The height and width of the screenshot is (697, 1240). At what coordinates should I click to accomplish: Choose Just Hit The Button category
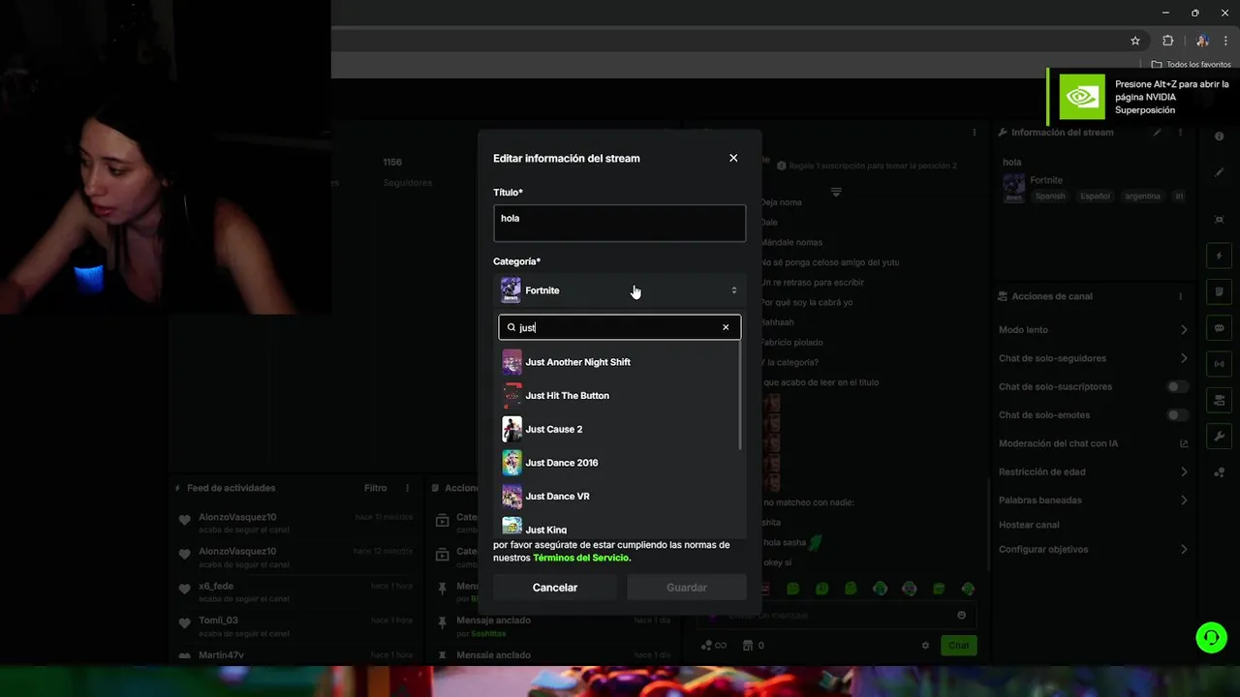(x=620, y=395)
